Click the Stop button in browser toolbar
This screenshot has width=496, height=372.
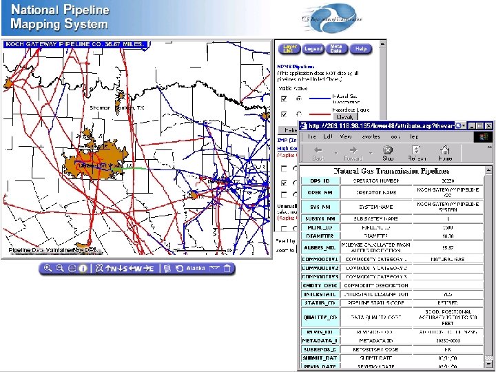388,154
